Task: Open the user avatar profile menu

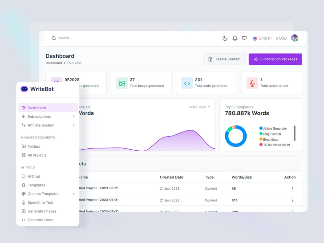Action: [295, 38]
